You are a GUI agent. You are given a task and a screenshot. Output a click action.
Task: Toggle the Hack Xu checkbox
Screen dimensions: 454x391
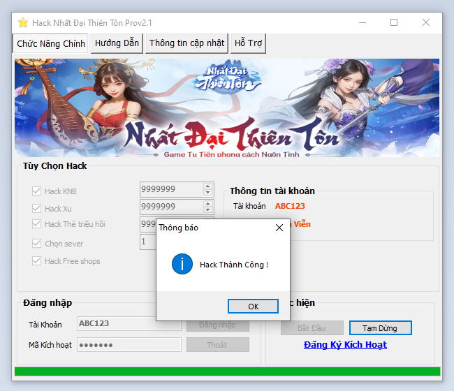[36, 208]
